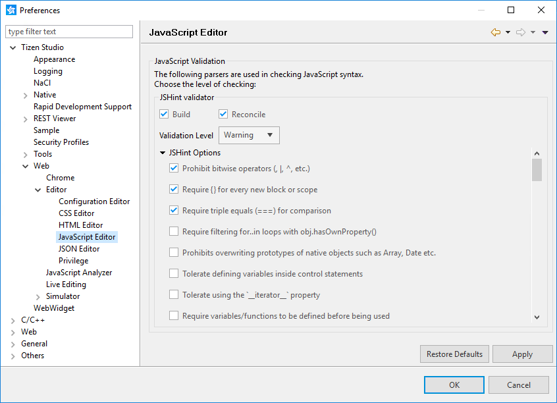The width and height of the screenshot is (557, 403).
Task: Apply the current preference changes
Action: 522,354
